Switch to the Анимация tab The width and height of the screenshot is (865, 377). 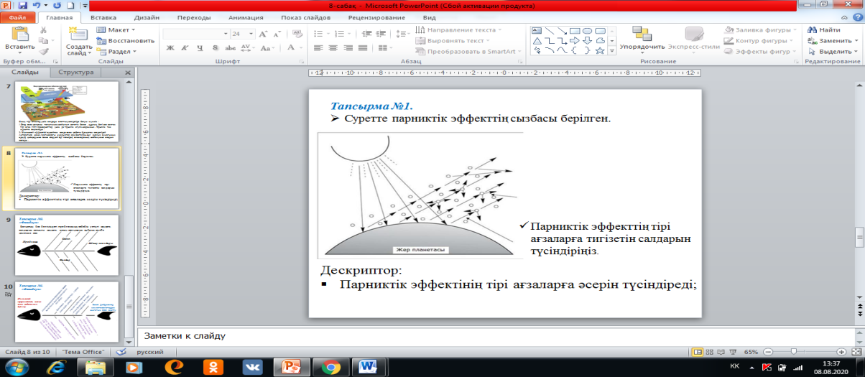(x=246, y=17)
